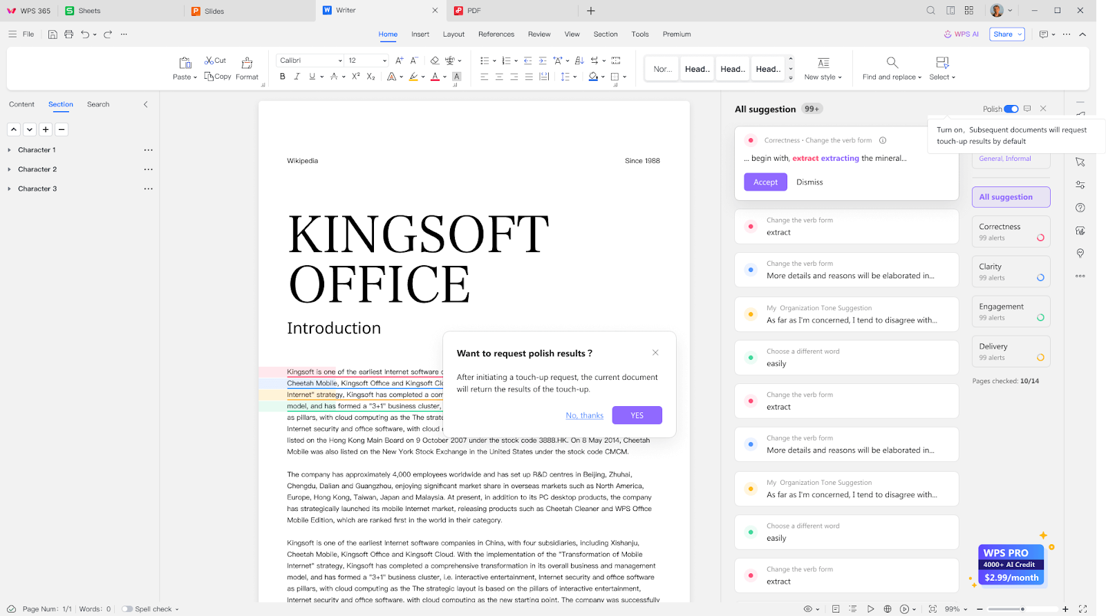Add a new section with the plus button
The image size is (1106, 616).
[x=46, y=129]
